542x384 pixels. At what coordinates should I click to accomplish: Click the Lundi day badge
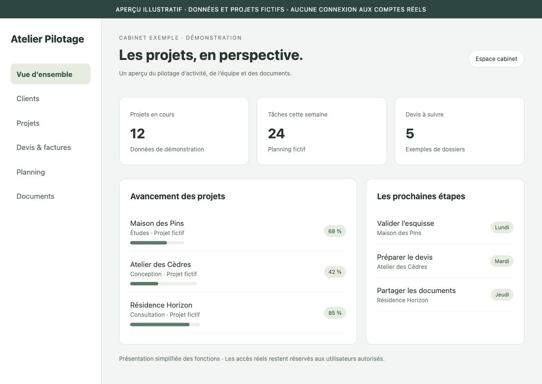pyautogui.click(x=502, y=227)
